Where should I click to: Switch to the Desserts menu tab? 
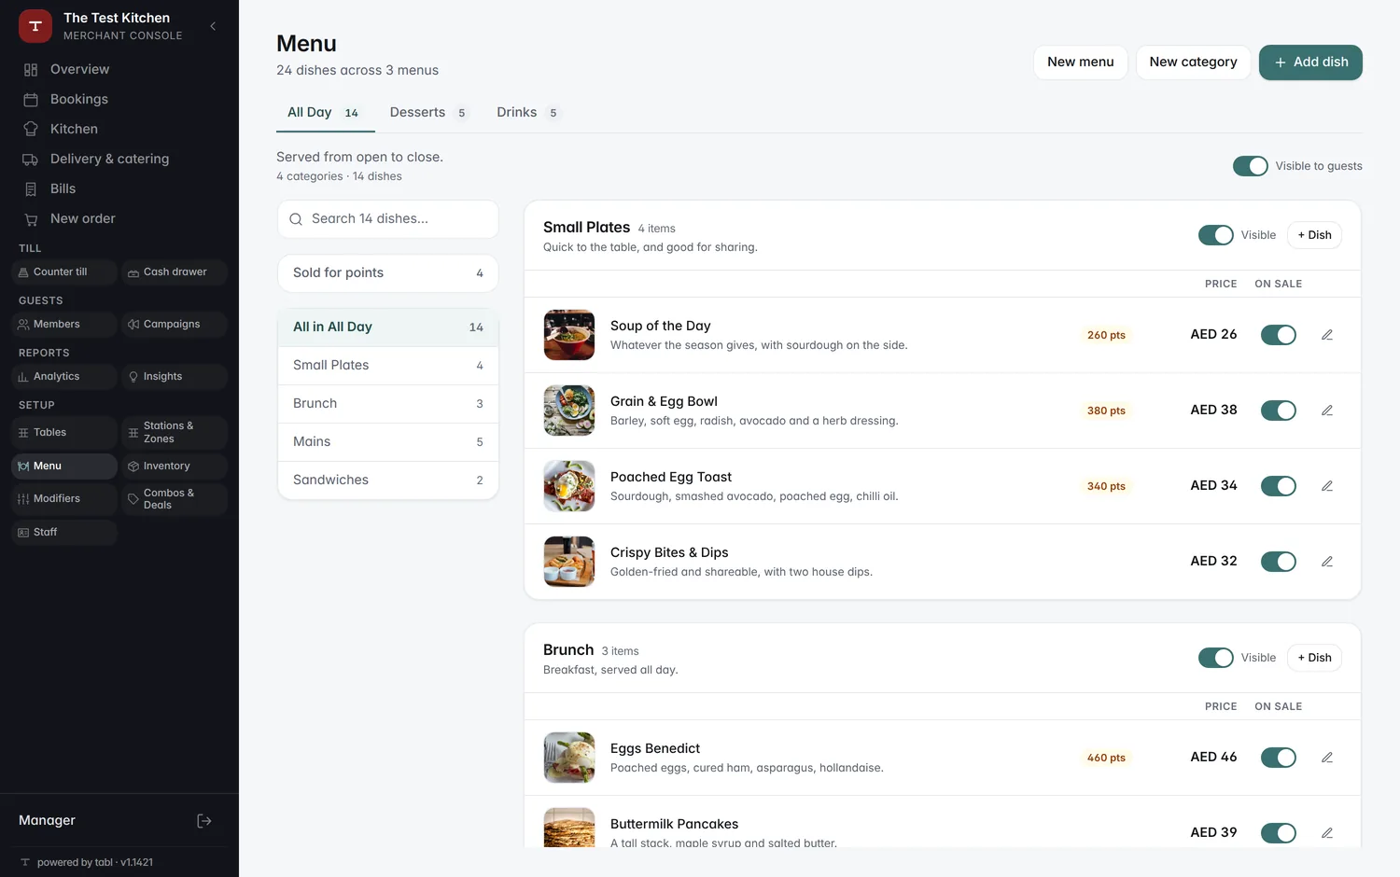point(428,113)
